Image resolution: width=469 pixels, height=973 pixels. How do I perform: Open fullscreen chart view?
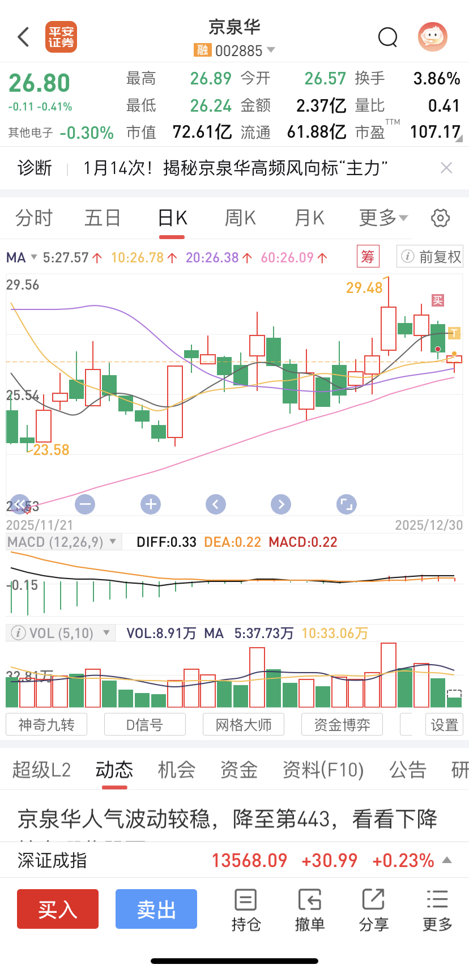346,504
